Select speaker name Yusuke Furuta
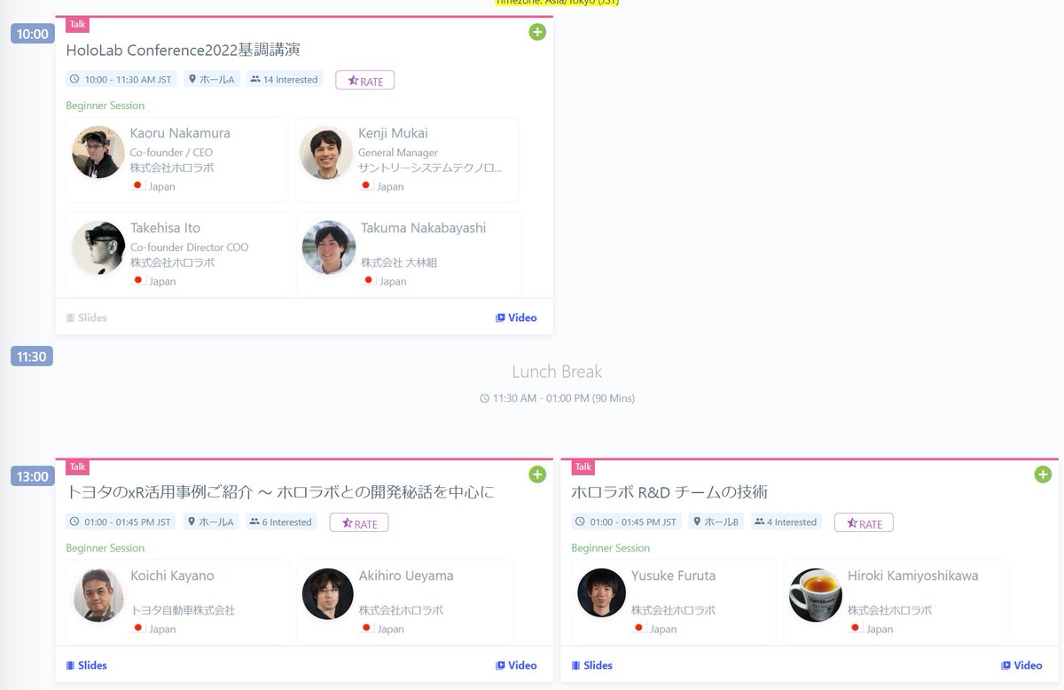This screenshot has height=690, width=1064. coord(673,576)
